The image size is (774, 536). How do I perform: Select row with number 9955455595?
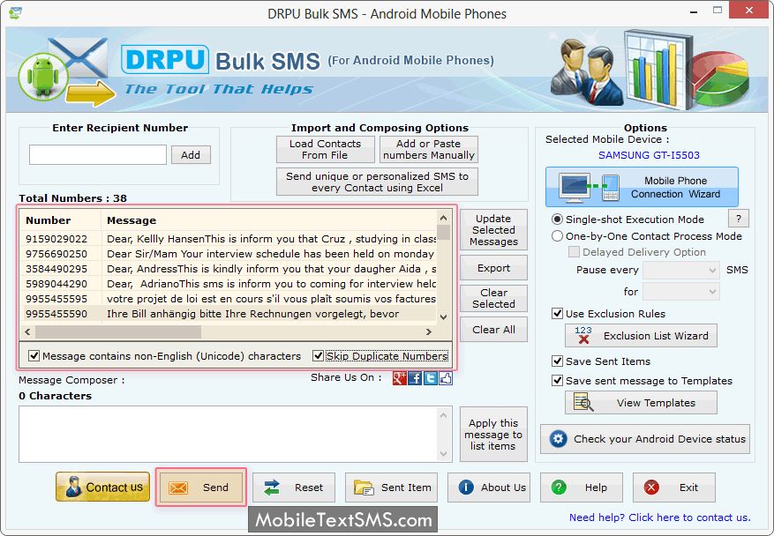click(228, 299)
